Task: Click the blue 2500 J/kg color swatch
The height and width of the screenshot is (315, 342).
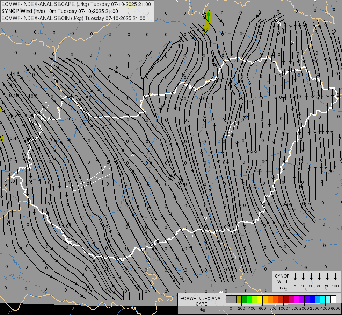Action: [312, 299]
